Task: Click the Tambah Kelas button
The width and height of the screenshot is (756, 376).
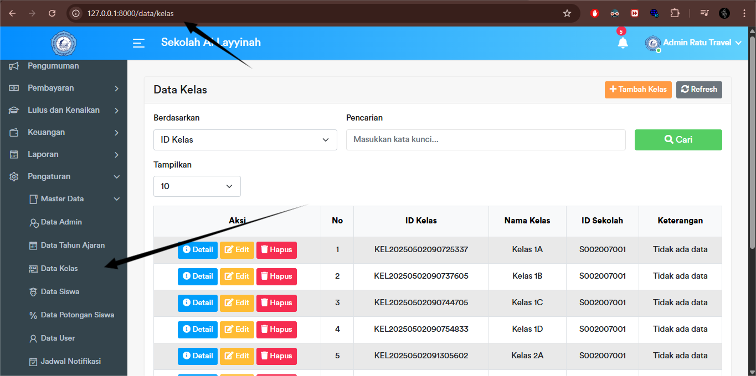Action: 637,90
